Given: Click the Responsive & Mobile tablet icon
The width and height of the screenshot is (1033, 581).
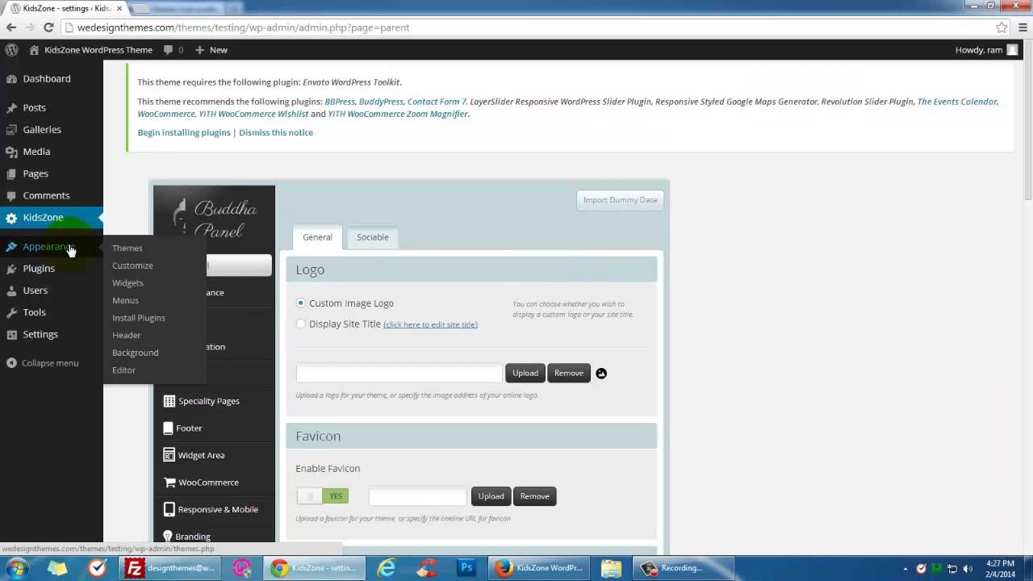Looking at the screenshot, I should click(169, 509).
